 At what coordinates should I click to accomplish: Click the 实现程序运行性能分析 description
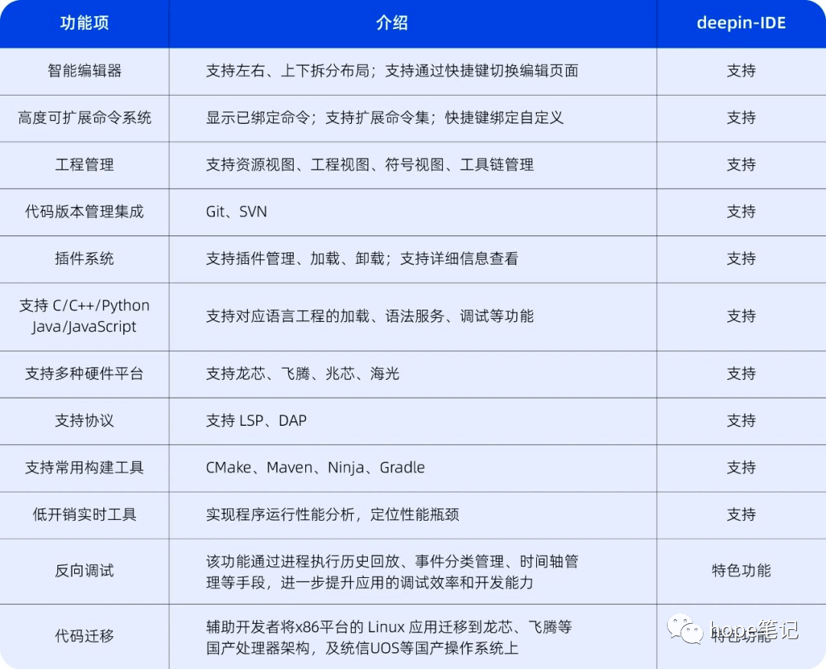[333, 515]
